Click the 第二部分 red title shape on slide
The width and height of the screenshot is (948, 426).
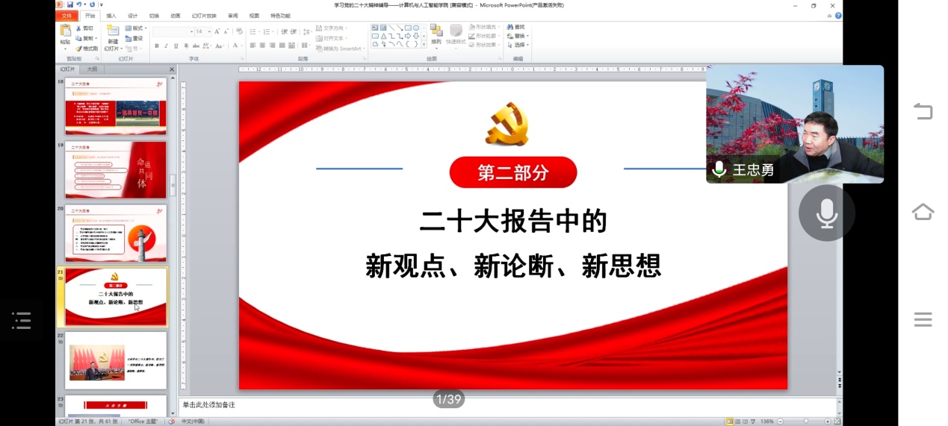click(x=513, y=172)
